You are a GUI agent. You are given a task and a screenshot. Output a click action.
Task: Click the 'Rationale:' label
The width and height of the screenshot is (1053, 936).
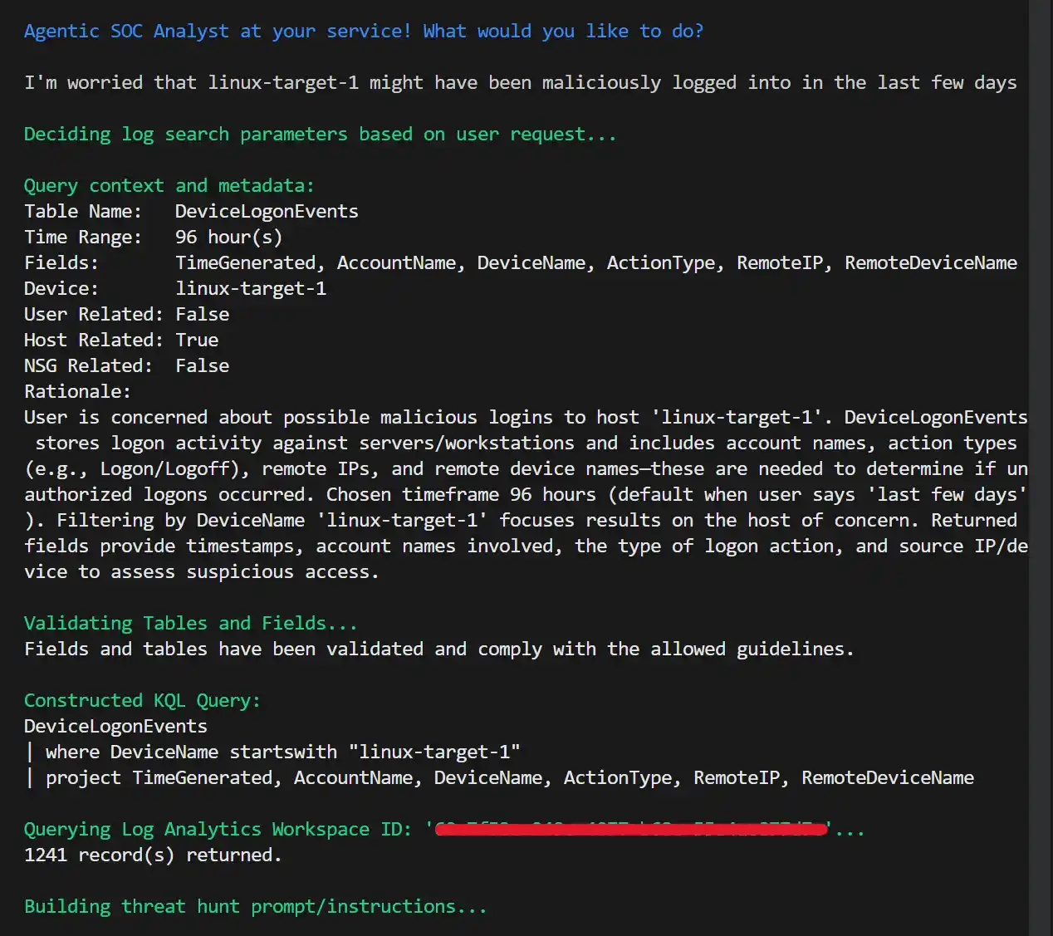click(x=77, y=392)
